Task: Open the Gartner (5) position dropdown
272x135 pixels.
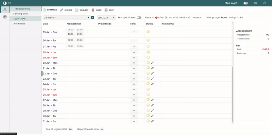Action: click(x=67, y=18)
